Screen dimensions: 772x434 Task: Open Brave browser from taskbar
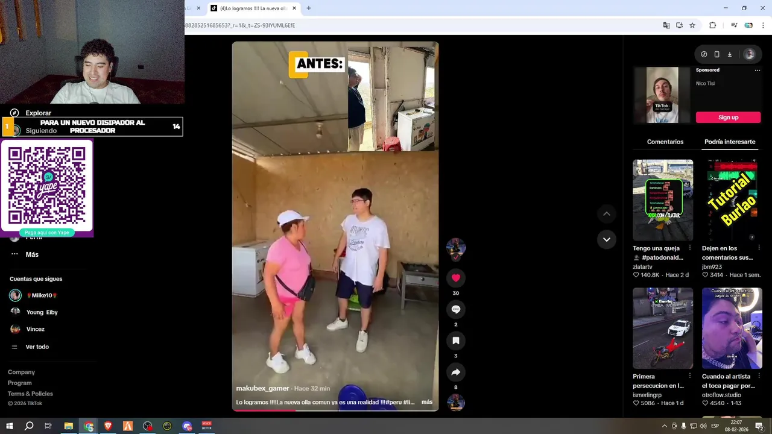(108, 426)
